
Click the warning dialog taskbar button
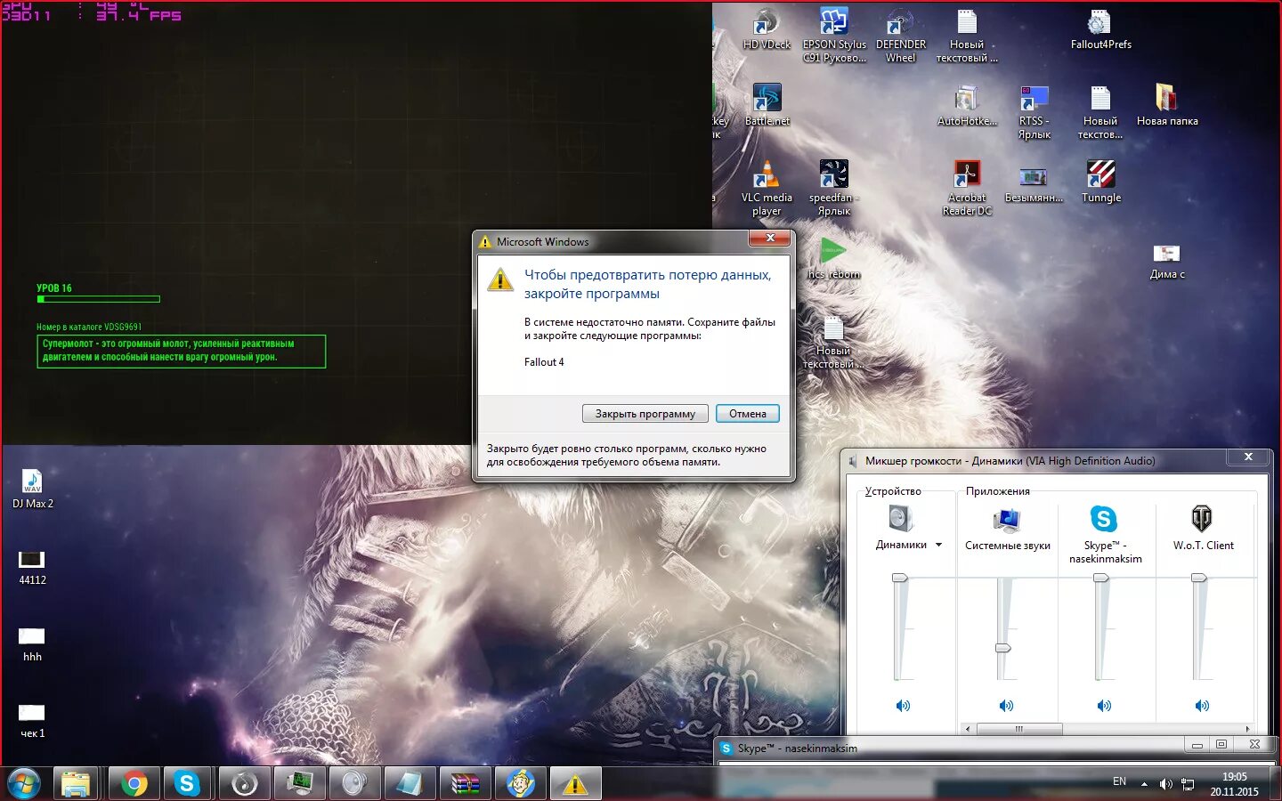click(x=575, y=784)
